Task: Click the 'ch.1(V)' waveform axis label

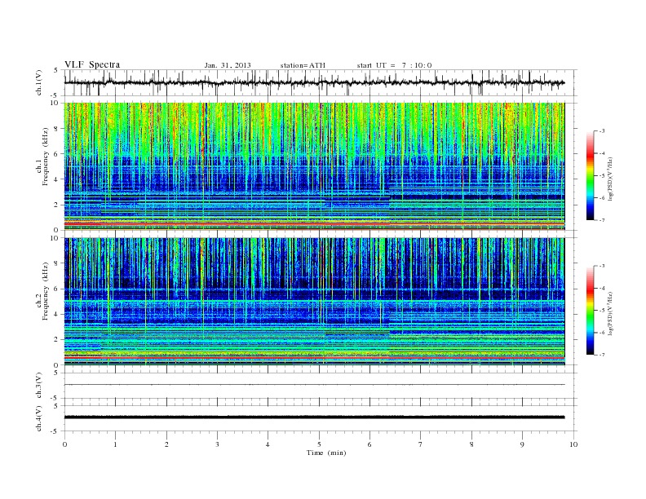Action: 39,82
